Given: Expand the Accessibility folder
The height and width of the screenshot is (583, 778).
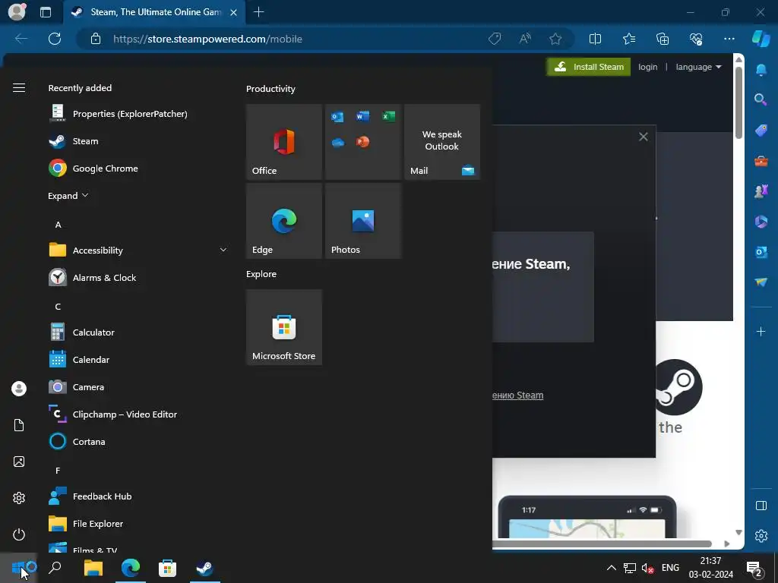Looking at the screenshot, I should [x=138, y=251].
